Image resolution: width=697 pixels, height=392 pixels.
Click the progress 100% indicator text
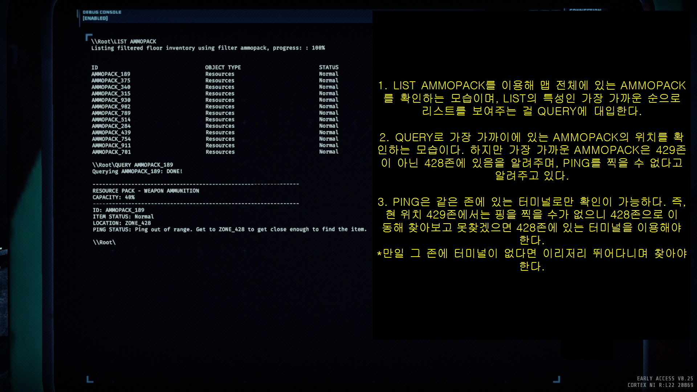pyautogui.click(x=318, y=48)
